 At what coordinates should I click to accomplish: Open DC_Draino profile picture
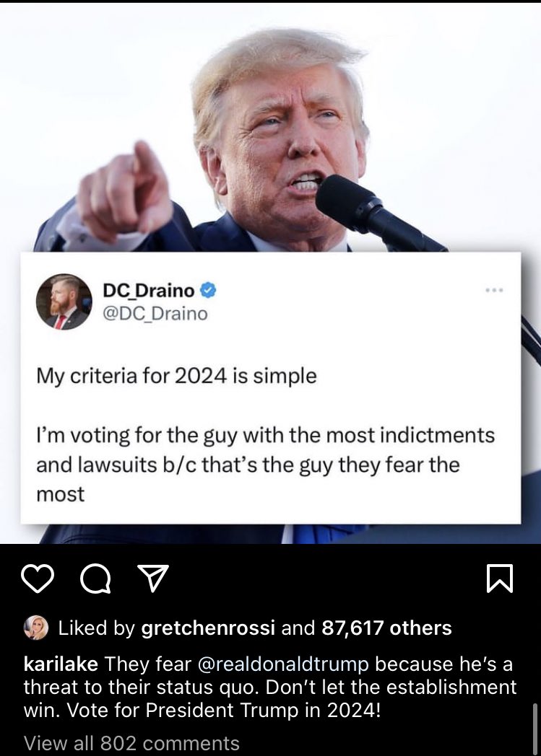coord(64,302)
